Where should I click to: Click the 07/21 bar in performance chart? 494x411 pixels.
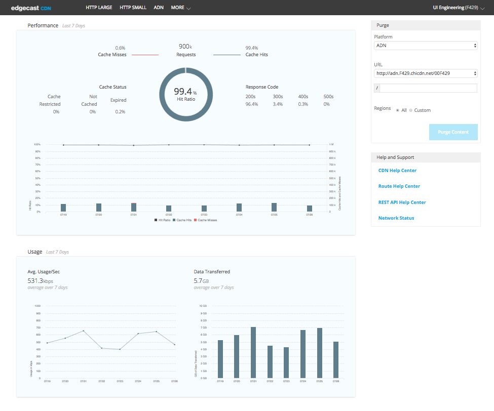134,208
